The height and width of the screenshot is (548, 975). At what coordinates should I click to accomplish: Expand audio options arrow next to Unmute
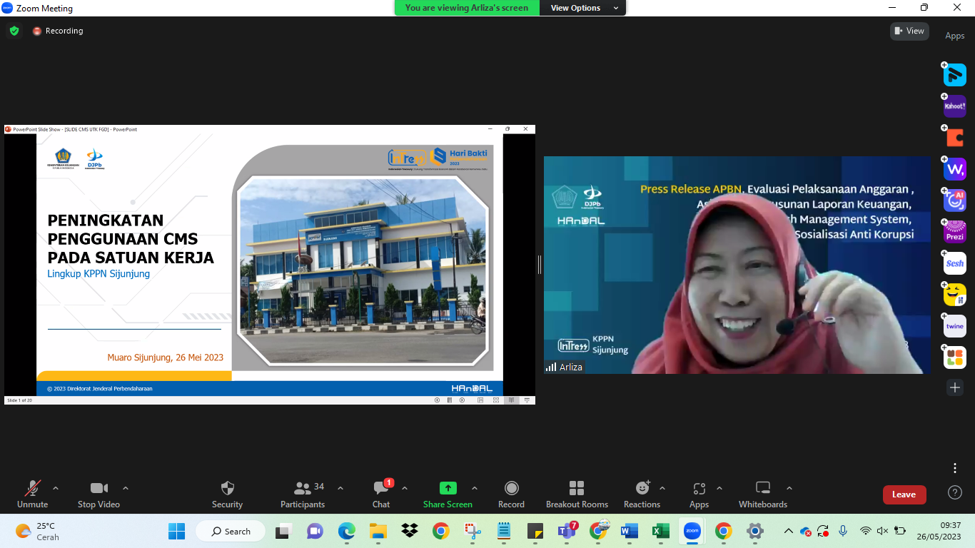56,488
